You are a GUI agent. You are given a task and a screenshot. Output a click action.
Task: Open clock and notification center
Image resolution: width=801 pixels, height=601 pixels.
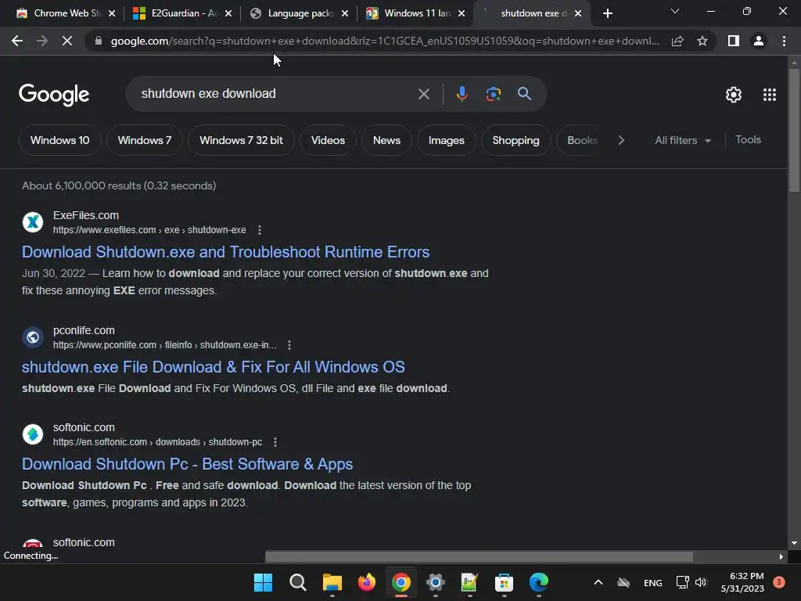pos(742,582)
